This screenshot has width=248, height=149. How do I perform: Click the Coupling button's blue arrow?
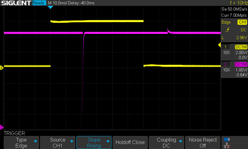[x=180, y=141]
